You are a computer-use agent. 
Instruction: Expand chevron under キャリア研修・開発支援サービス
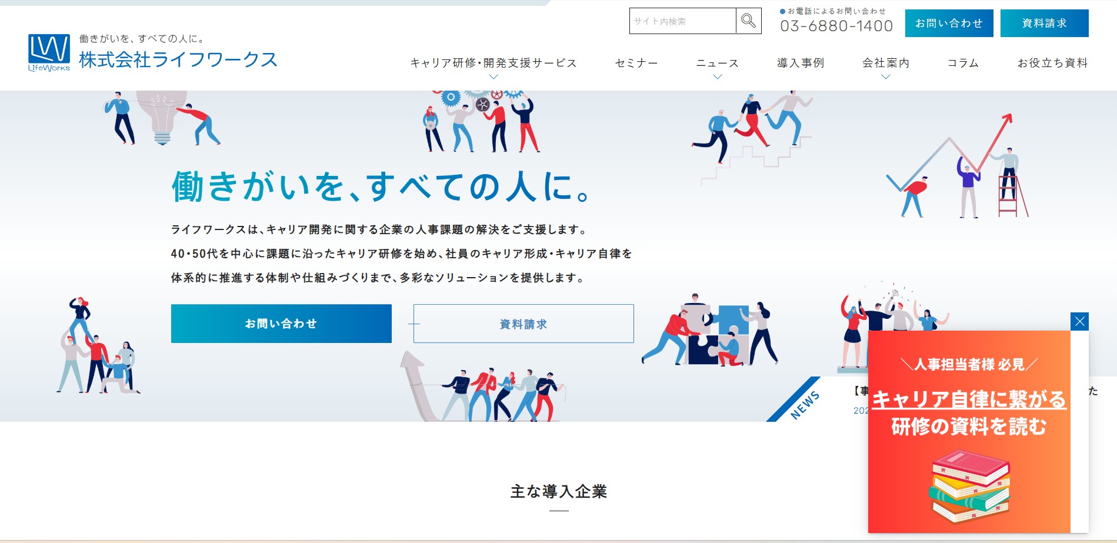[494, 77]
